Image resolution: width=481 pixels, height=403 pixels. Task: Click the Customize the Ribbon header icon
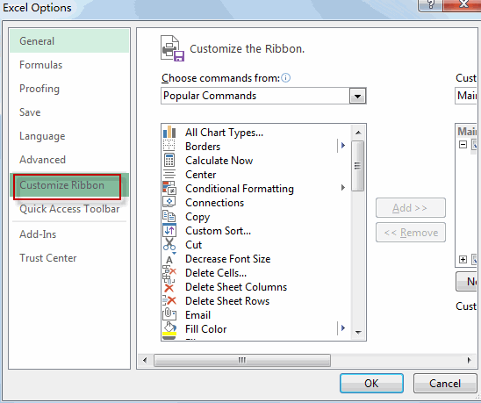click(x=172, y=48)
